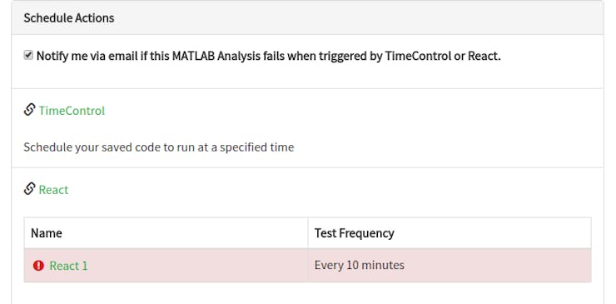The width and height of the screenshot is (616, 304).
Task: Open the TimeControl link
Action: click(x=72, y=111)
